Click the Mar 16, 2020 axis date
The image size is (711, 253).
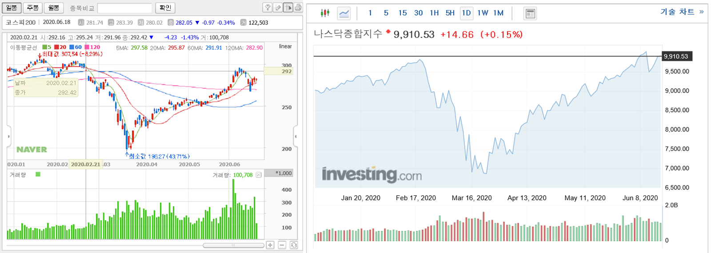471,198
